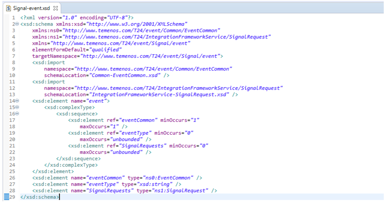Collapse the event element fold on line 14

point(17,101)
